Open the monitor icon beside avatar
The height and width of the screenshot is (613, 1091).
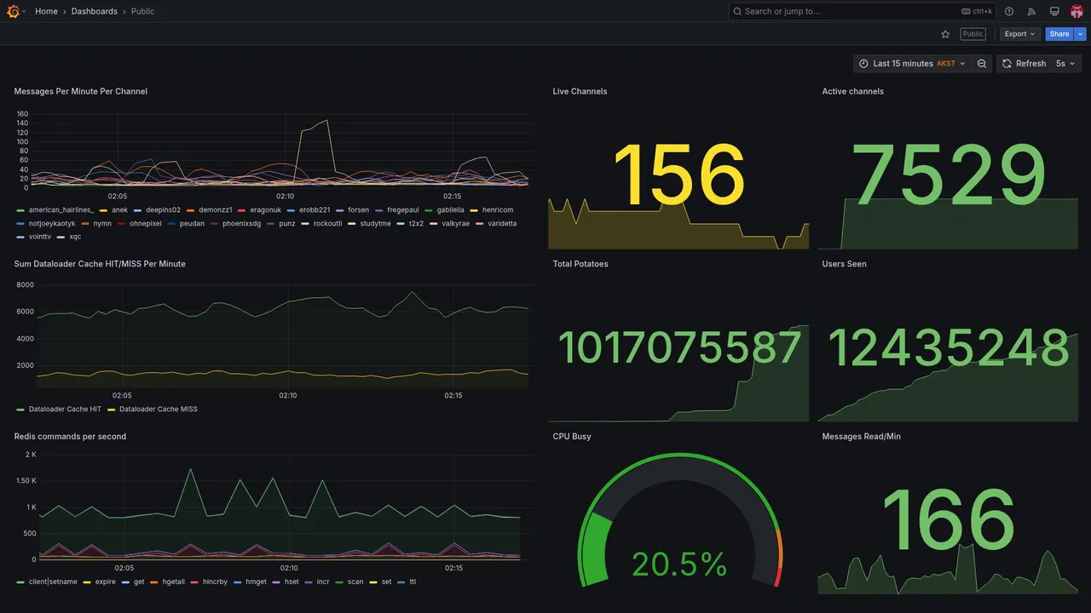(1054, 11)
